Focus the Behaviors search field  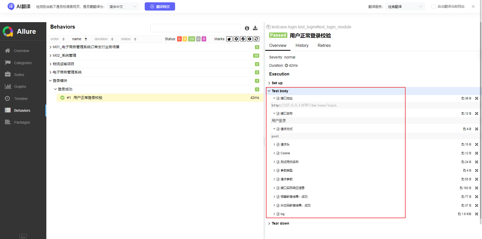195,28
